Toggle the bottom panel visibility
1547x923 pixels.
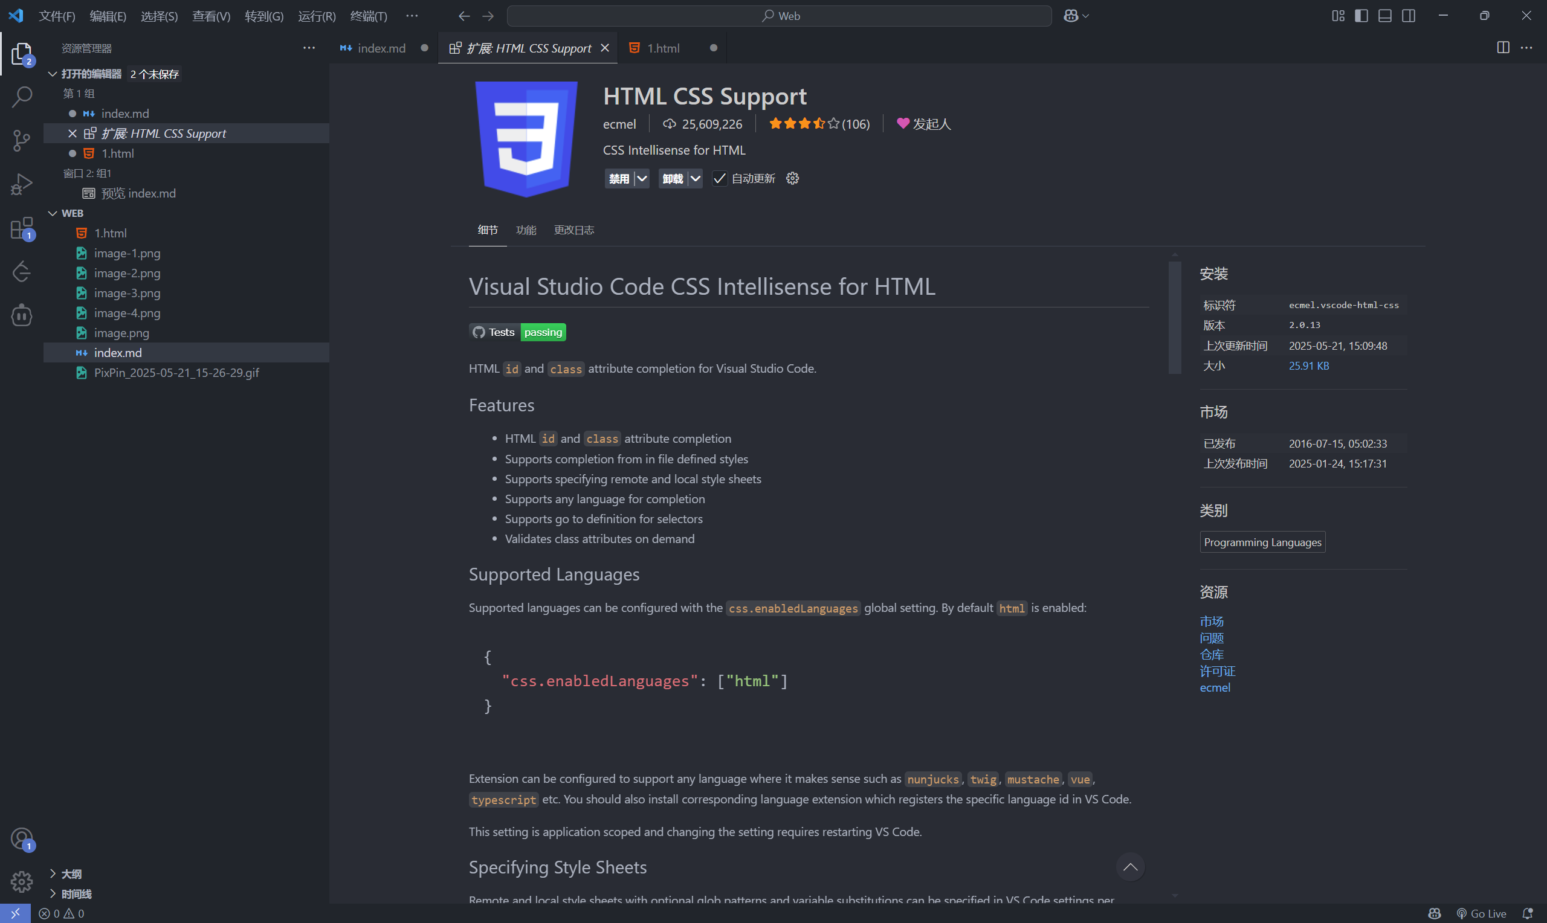[1384, 16]
